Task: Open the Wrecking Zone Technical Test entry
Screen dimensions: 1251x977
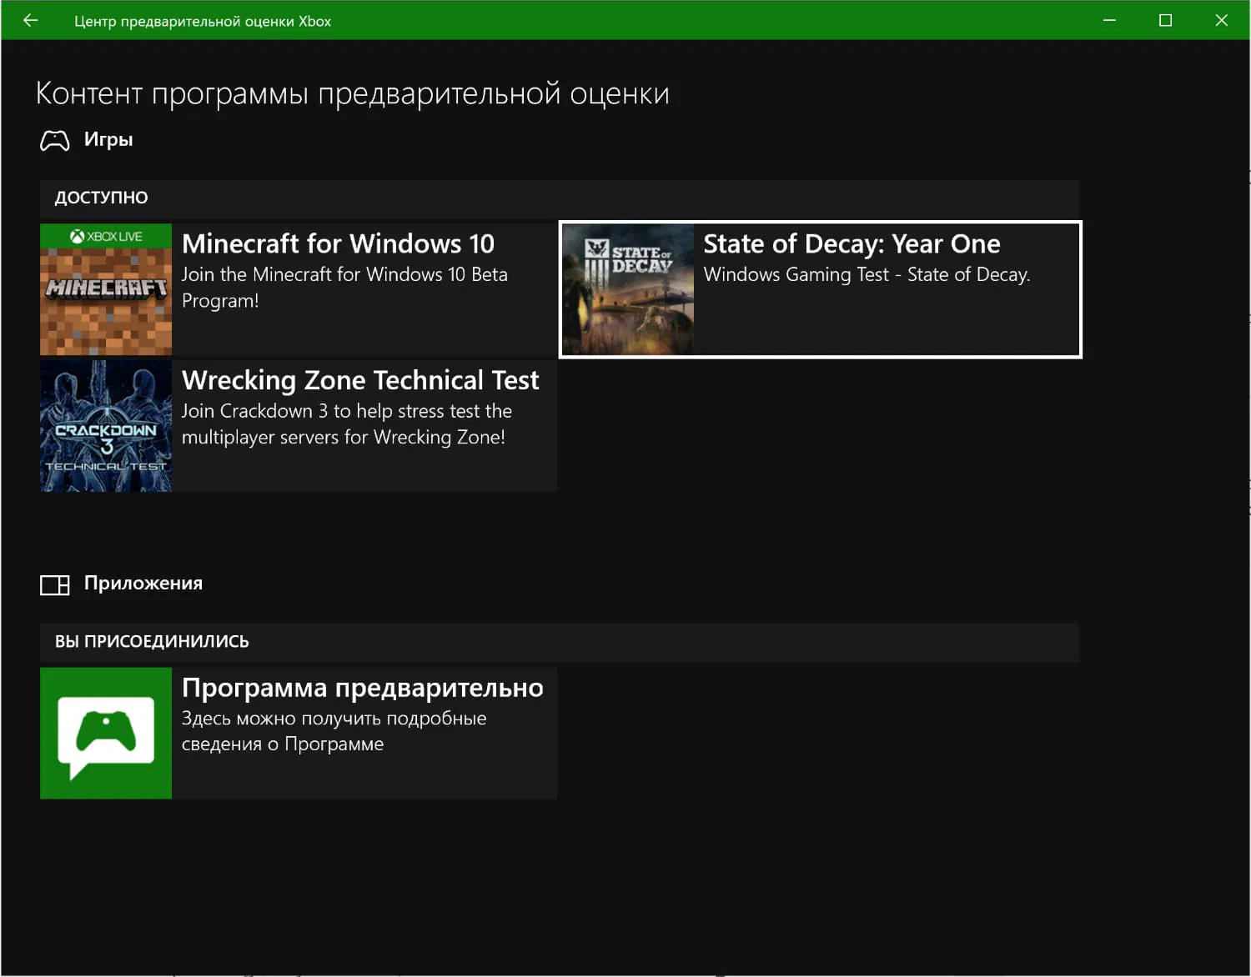Action: (298, 426)
